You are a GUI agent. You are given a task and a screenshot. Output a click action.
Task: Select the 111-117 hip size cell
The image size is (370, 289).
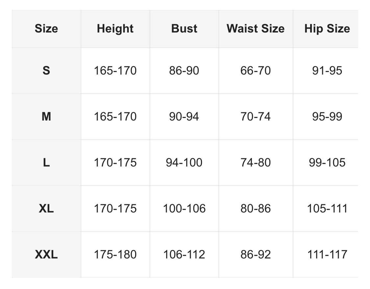tap(327, 255)
